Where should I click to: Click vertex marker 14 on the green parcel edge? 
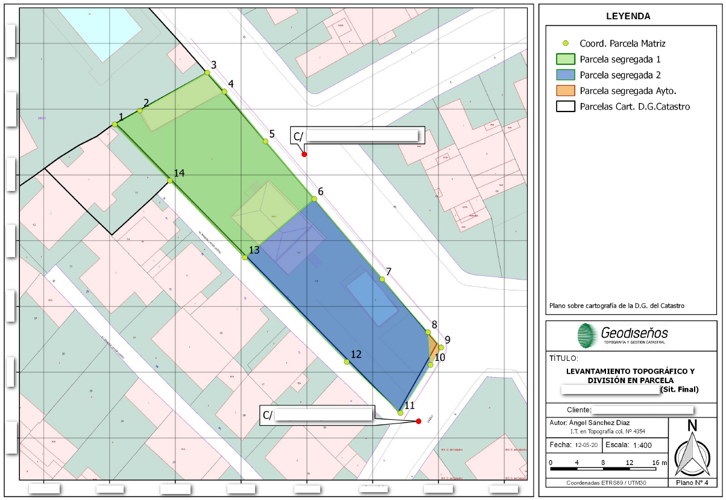click(171, 182)
